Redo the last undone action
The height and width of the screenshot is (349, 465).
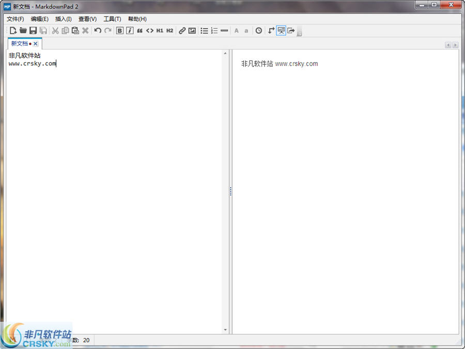(x=107, y=31)
